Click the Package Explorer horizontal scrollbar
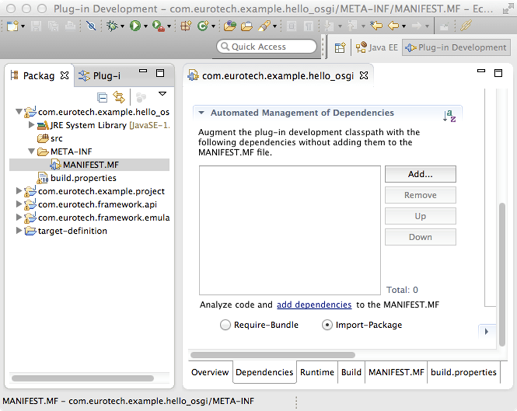 pos(83,378)
